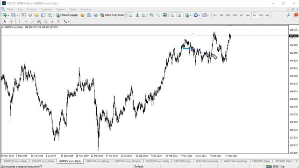Show the Navigator folders icon
This screenshot has height=168, width=299.
click(36, 15)
